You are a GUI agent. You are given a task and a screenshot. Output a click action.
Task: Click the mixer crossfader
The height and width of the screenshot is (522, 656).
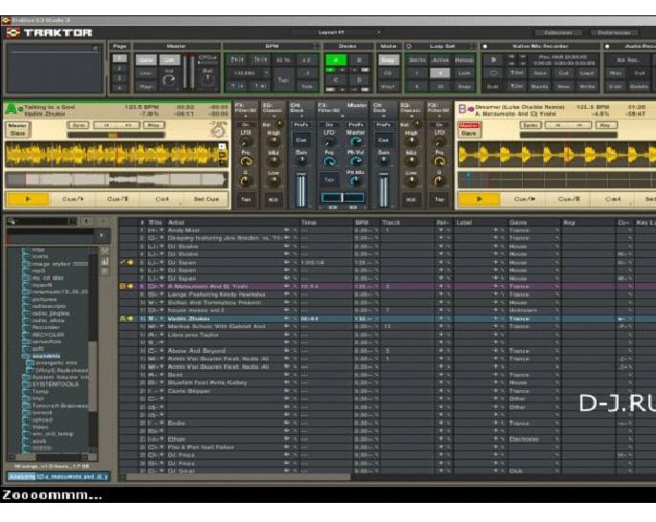342,197
